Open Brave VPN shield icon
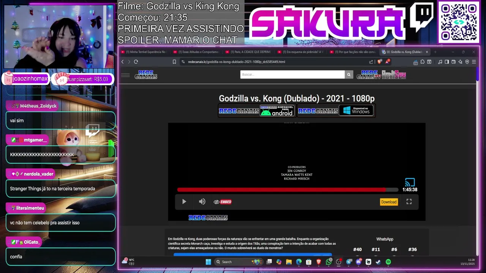This screenshot has height=273, width=486. 467,62
